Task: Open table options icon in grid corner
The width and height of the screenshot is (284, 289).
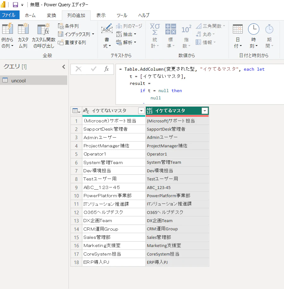Action: pyautogui.click(x=76, y=111)
